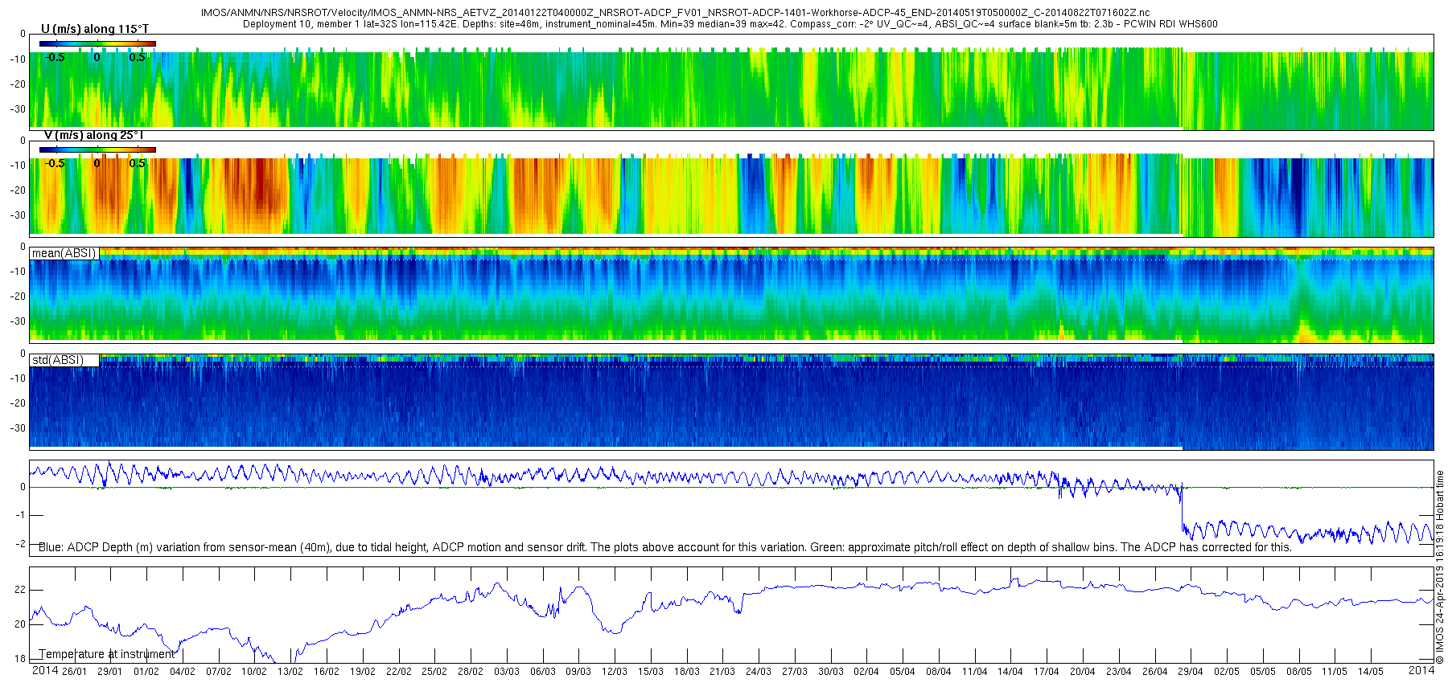Click the Deployment 10 metadata line
The image size is (1448, 683).
tap(730, 24)
